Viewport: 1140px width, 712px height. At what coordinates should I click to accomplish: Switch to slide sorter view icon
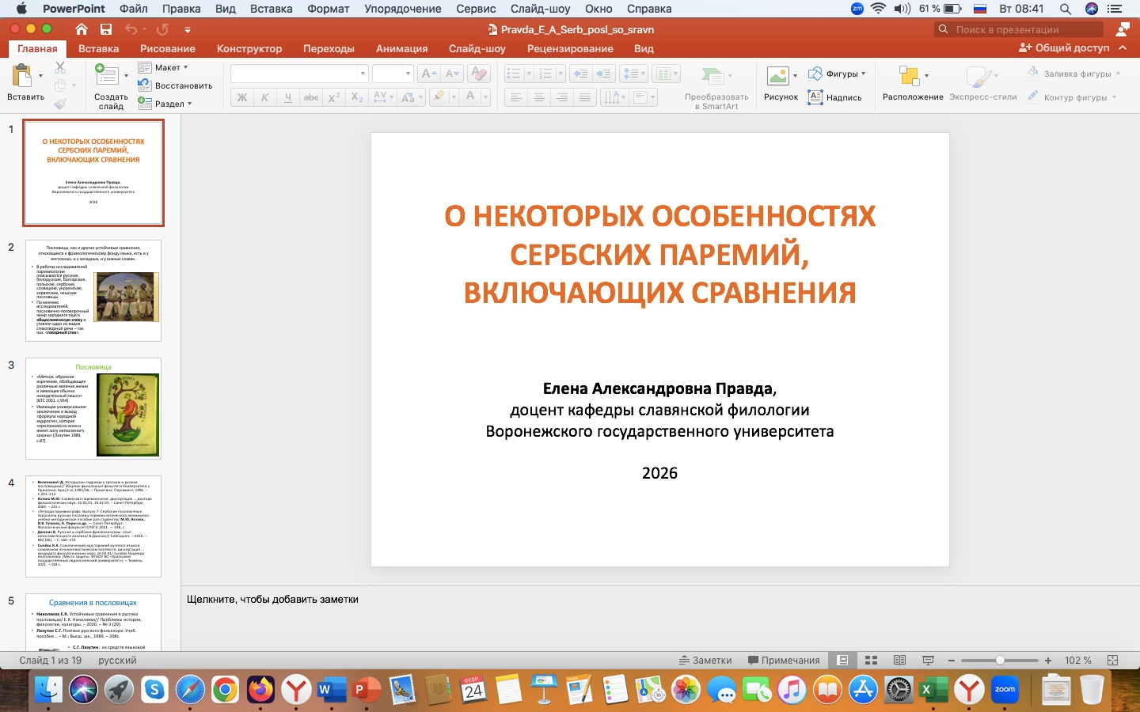872,661
